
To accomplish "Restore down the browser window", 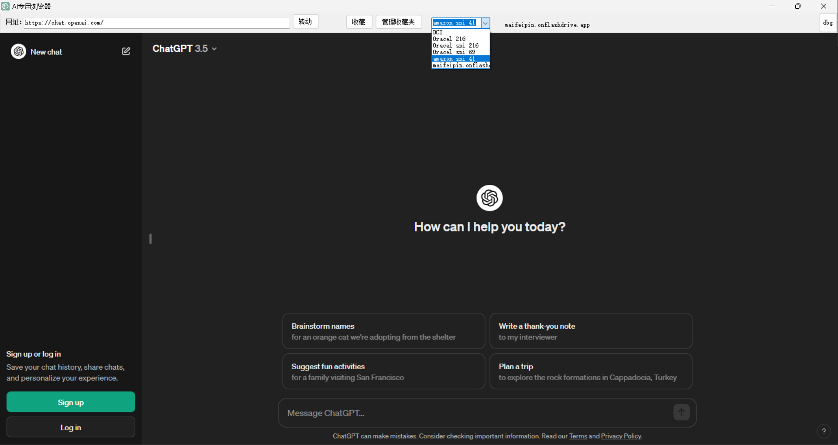I will [x=798, y=6].
